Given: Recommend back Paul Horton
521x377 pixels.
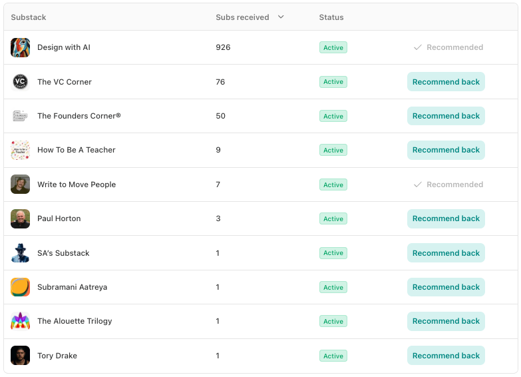Looking at the screenshot, I should (446, 218).
